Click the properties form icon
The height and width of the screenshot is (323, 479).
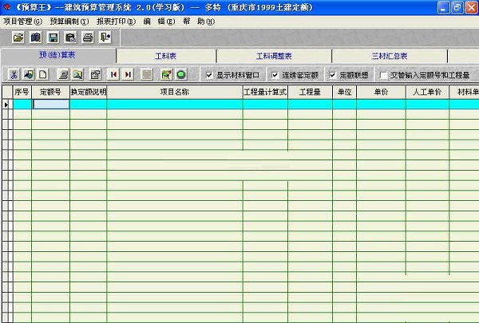click(x=95, y=74)
